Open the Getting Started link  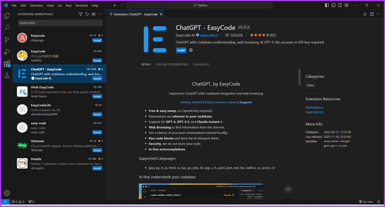click(x=191, y=102)
